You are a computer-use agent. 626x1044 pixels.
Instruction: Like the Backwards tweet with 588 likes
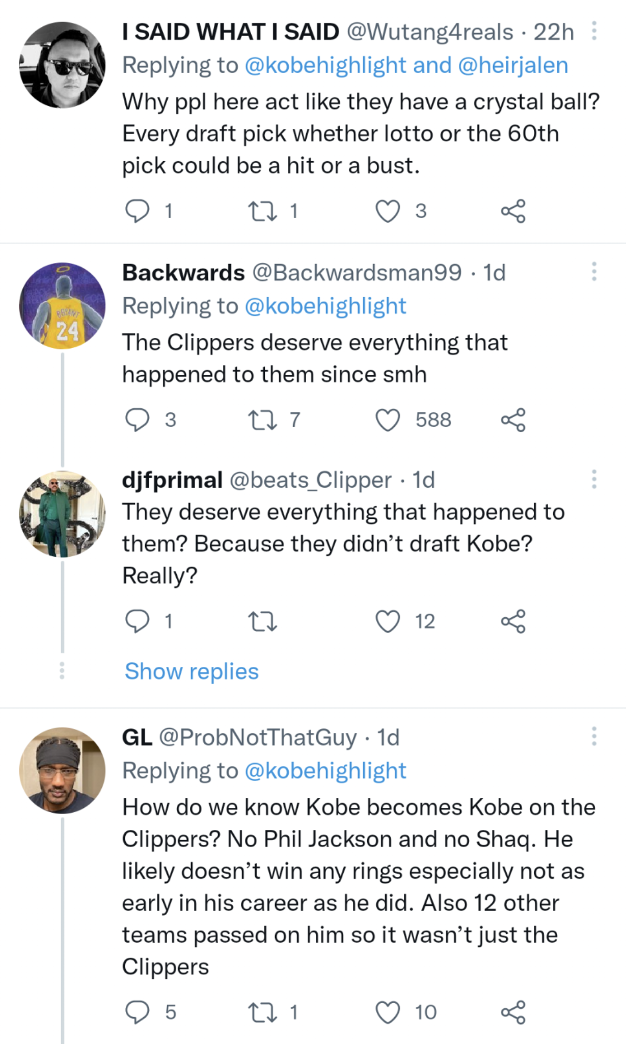[x=388, y=420]
